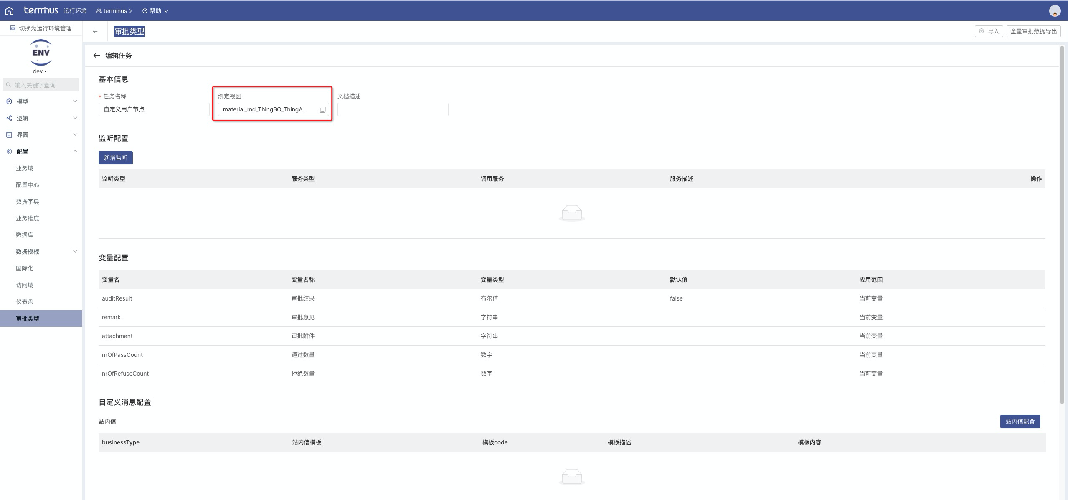Click the 审批结果 name cell
The width and height of the screenshot is (1068, 500).
pyautogui.click(x=303, y=298)
